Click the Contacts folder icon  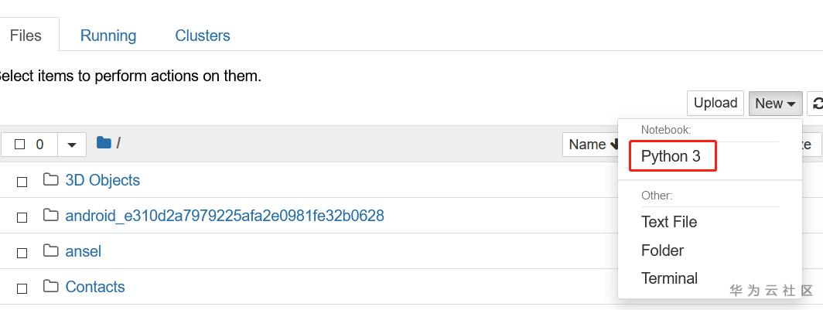click(x=51, y=287)
